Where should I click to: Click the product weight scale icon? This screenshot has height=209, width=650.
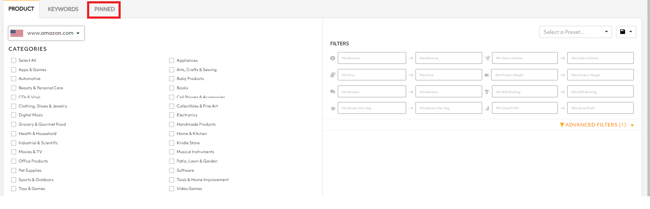click(487, 75)
